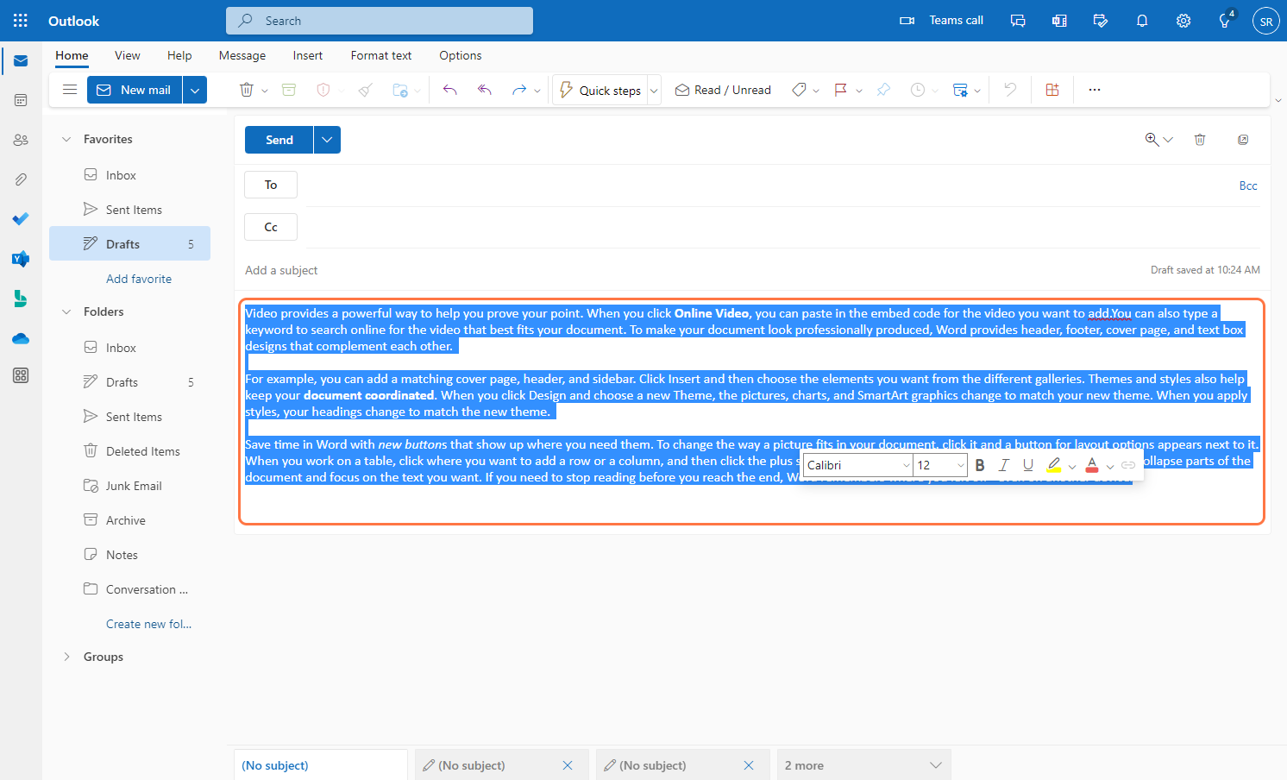
Task: Click the Flag icon in ribbon
Action: pyautogui.click(x=841, y=90)
